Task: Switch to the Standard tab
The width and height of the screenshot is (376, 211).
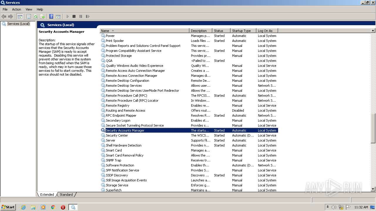Action: point(66,195)
